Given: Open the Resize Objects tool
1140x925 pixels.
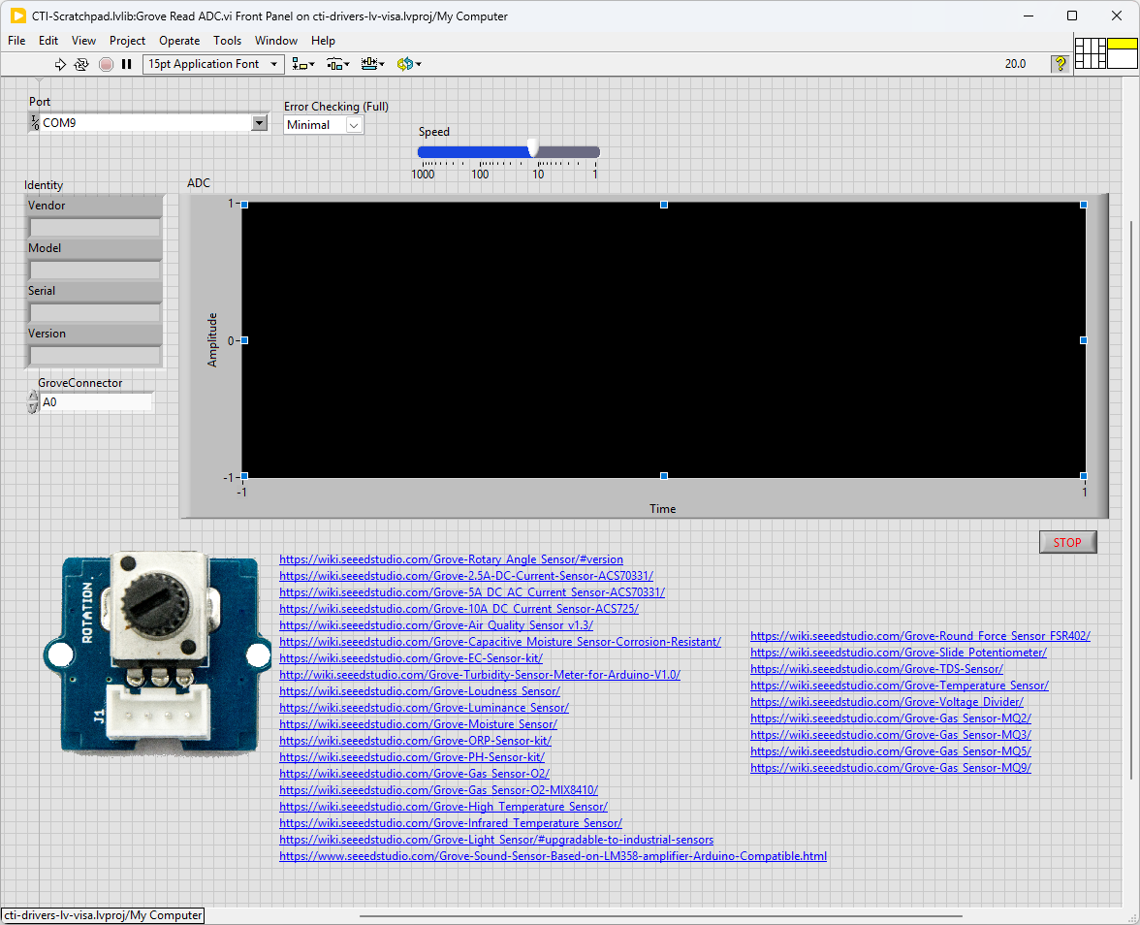Looking at the screenshot, I should click(x=372, y=64).
